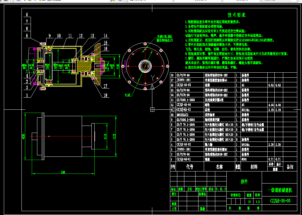Click balloon number 14 in section view
Screen dimensions: 302x215
(105, 36)
